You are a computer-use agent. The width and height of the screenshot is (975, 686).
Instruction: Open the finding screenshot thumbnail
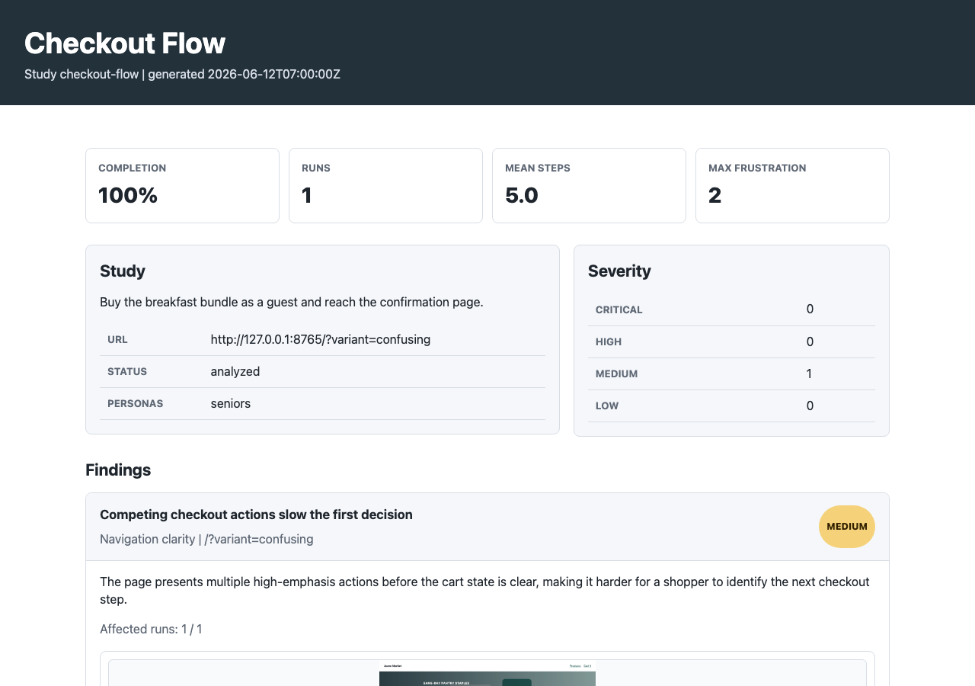tap(487, 673)
